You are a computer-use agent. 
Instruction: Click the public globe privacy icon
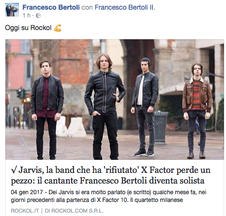38,15
